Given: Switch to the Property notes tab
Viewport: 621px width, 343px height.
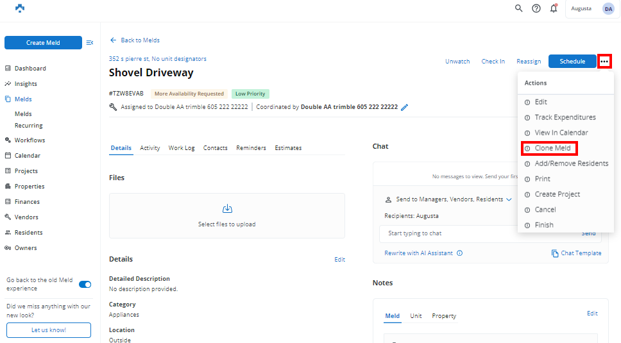Looking at the screenshot, I should pos(444,316).
